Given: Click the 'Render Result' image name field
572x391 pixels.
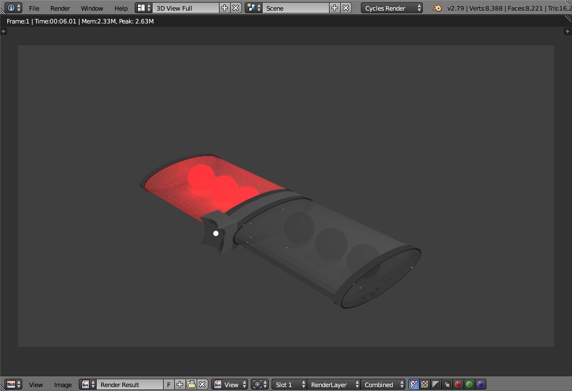Looking at the screenshot, I should point(130,384).
